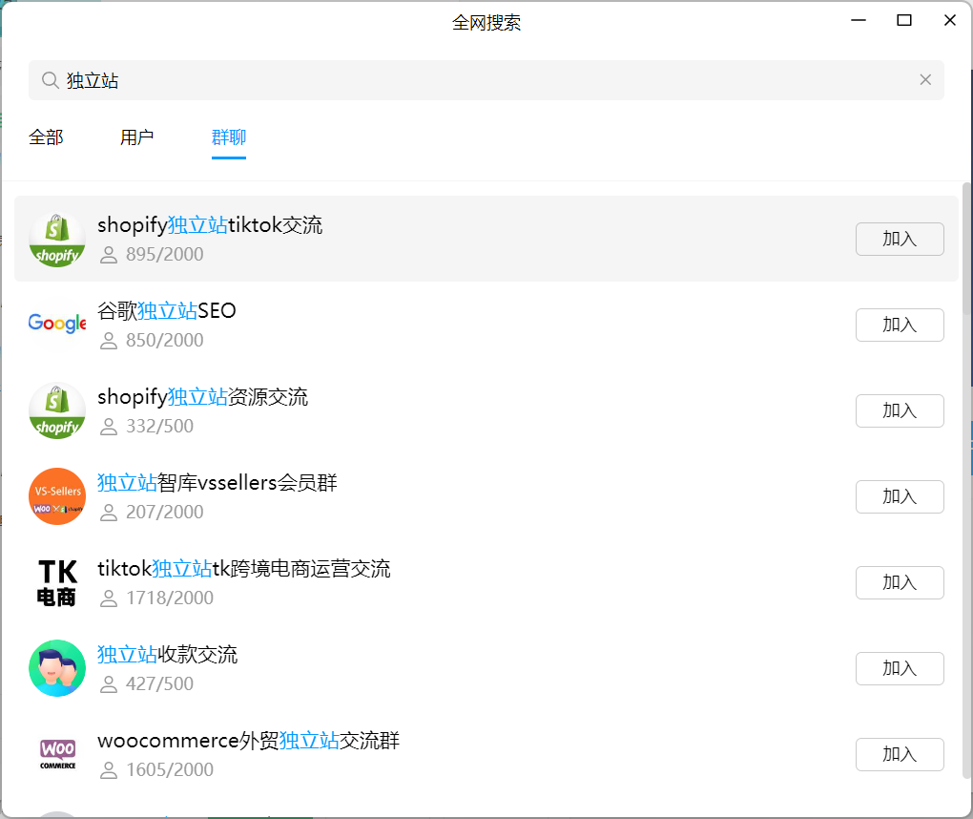Click the VS-Sellers group avatar
The width and height of the screenshot is (973, 819).
pos(57,496)
